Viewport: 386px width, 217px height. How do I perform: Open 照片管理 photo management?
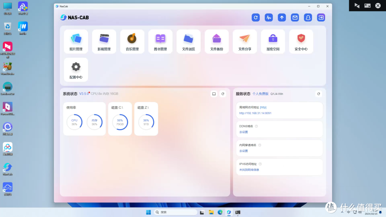coord(76,41)
